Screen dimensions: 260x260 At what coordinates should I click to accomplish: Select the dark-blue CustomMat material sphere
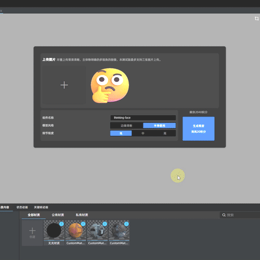119,230
